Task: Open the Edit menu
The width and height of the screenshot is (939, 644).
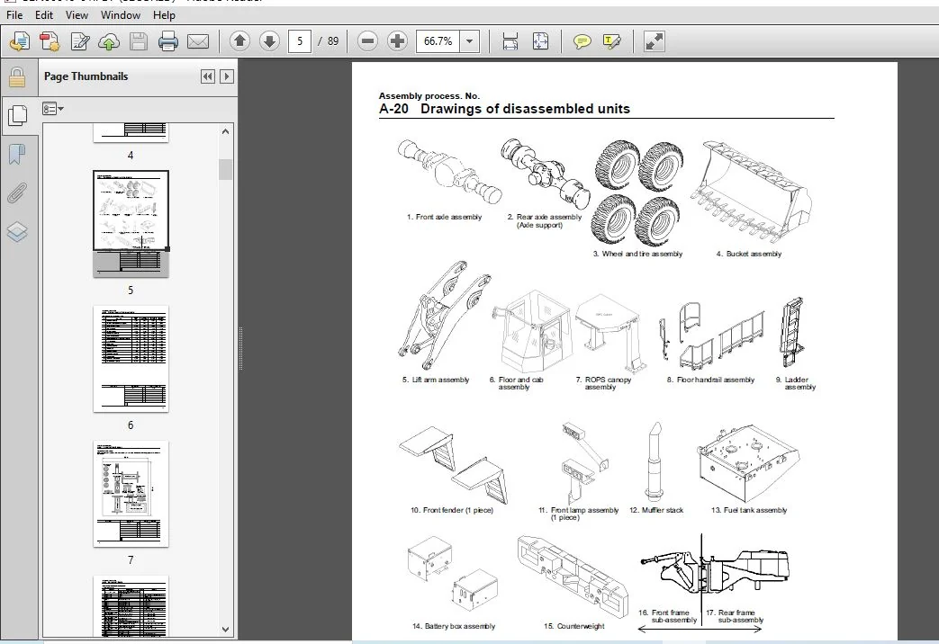Action: click(x=44, y=15)
